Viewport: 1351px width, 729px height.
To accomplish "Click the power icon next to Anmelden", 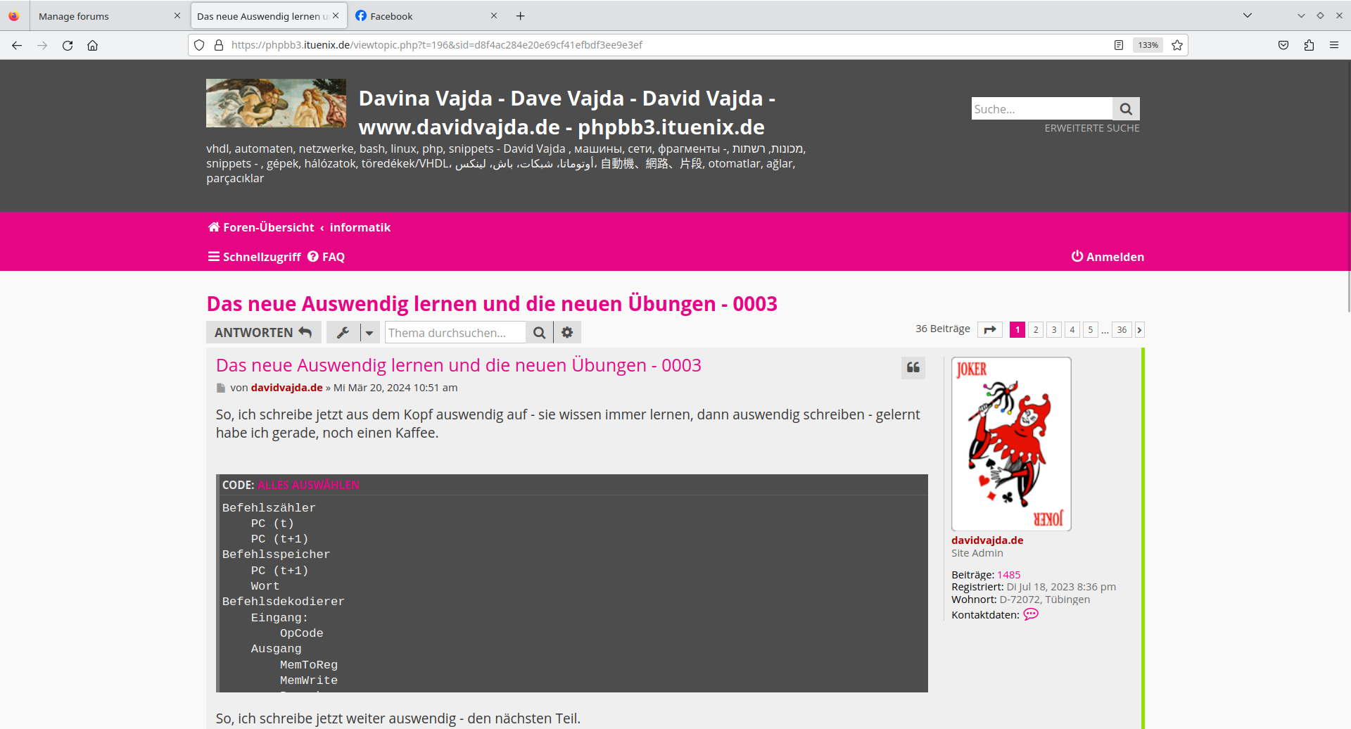I will pyautogui.click(x=1079, y=256).
